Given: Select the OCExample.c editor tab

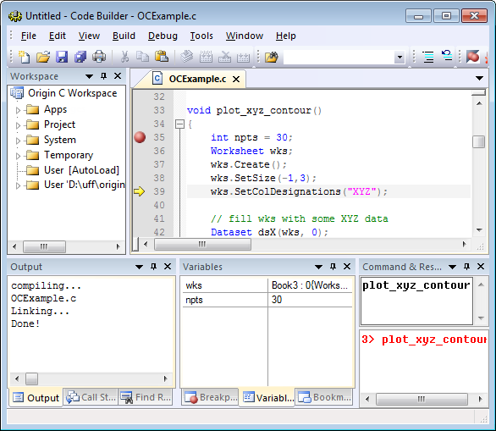Looking at the screenshot, I should (x=197, y=79).
